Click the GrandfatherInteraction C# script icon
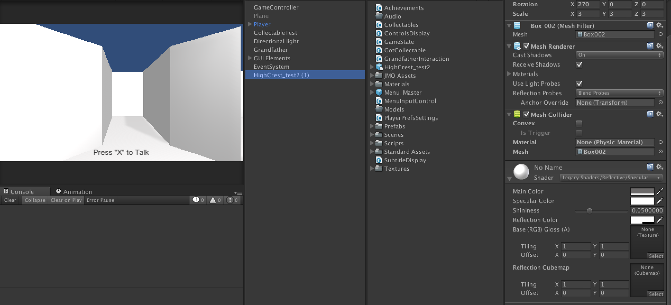 click(379, 59)
